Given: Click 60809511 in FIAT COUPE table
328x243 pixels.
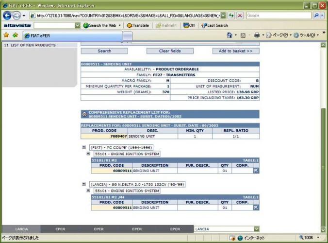Looking at the screenshot, I should click(122, 171).
